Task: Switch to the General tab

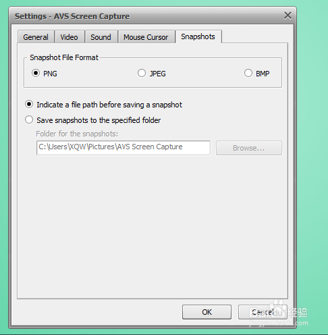Action: tap(36, 37)
